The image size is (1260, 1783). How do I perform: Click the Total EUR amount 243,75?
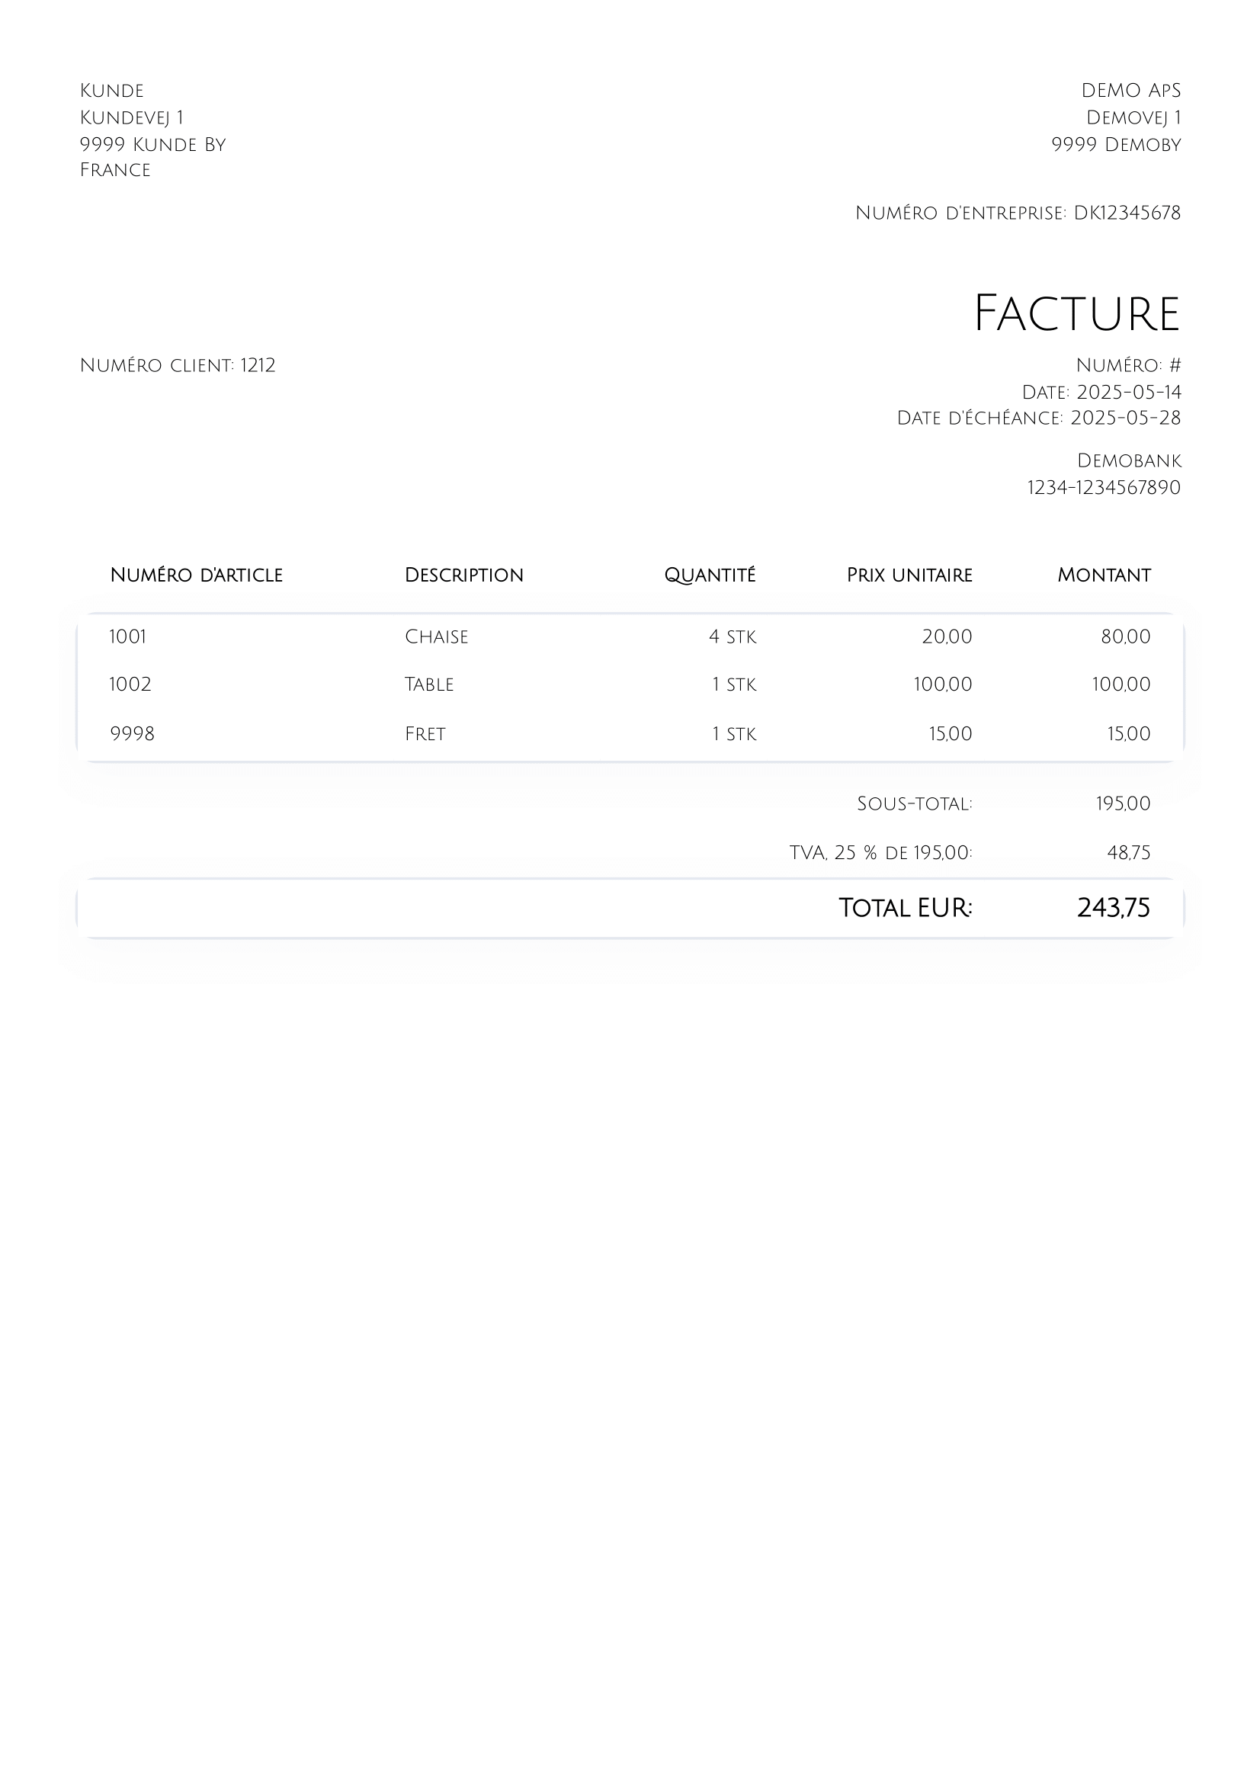point(1114,908)
